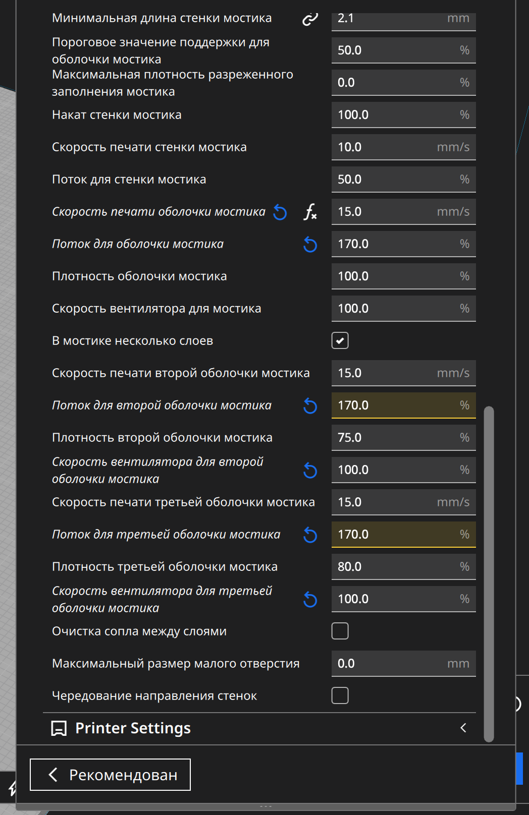Reset Скорость вентилятора для третьей оболочки
The width and height of the screenshot is (529, 815).
[310, 600]
